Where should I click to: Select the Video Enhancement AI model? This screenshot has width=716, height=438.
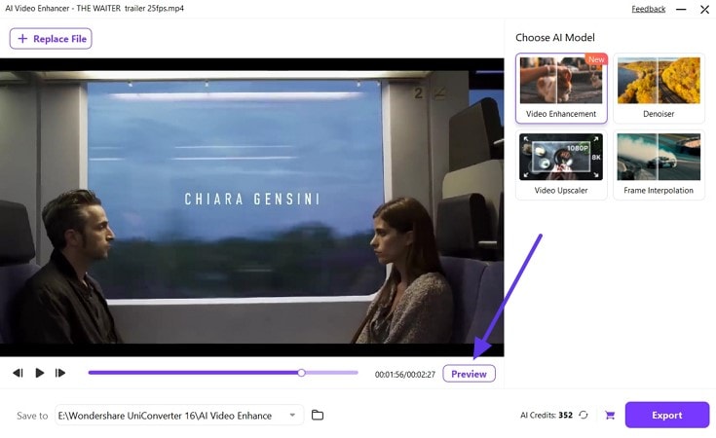[561, 88]
